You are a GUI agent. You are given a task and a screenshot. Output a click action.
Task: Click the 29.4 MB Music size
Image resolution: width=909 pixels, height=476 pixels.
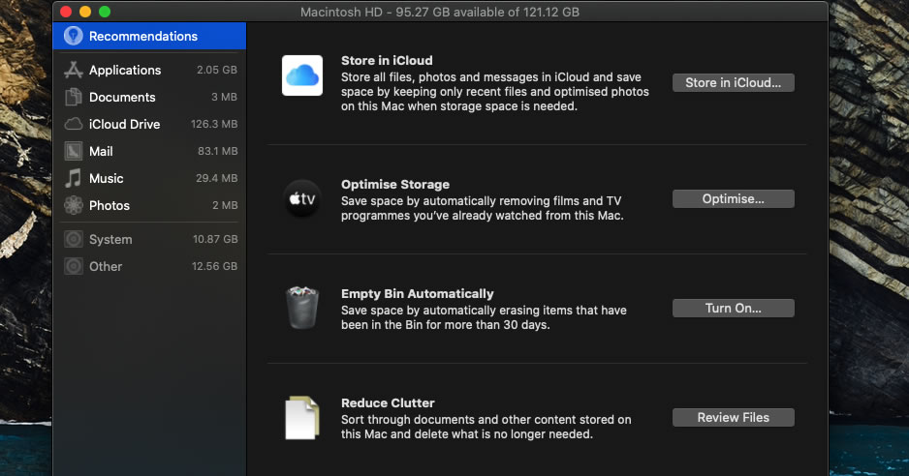tap(216, 178)
